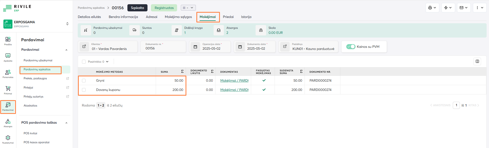Screen dimensions: 489x148
Task: Open the Gryni row Mokėjimai document link
Action: [234, 81]
